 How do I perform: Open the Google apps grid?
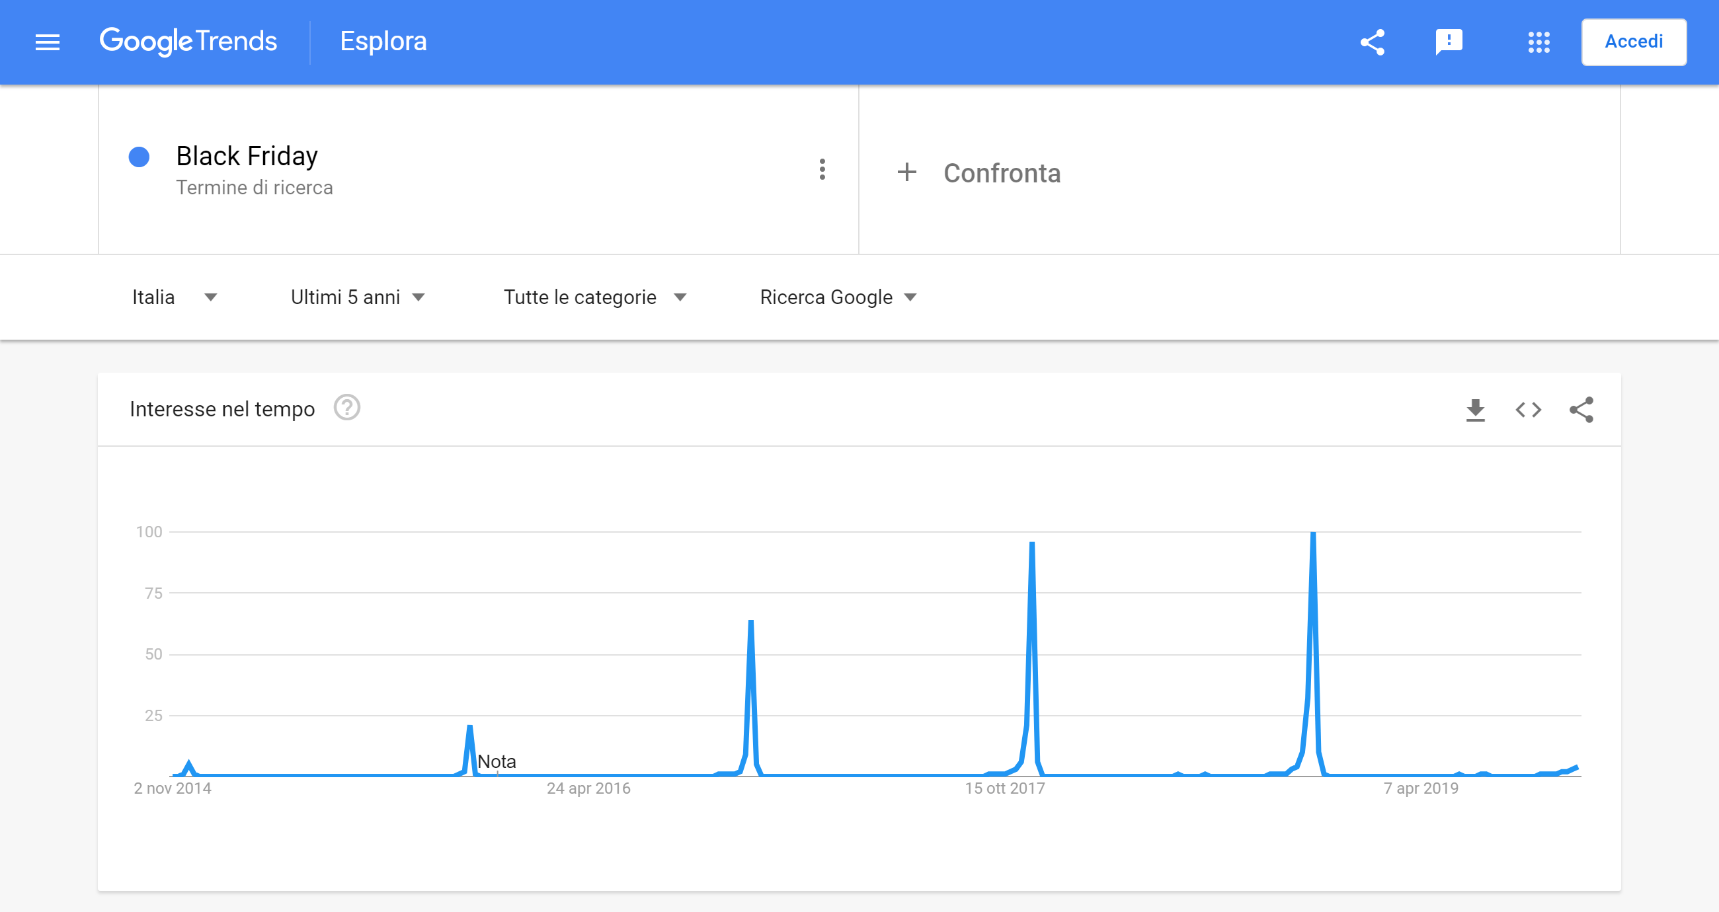click(x=1539, y=42)
